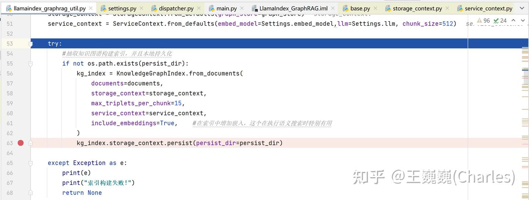Open the LlamaIndex_GraphRAG.iml tab

click(x=293, y=8)
